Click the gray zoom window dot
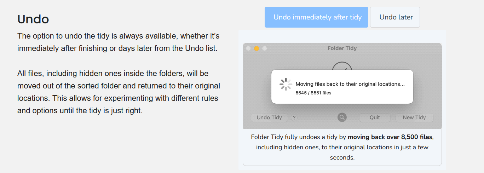The image size is (484, 173). [x=264, y=48]
